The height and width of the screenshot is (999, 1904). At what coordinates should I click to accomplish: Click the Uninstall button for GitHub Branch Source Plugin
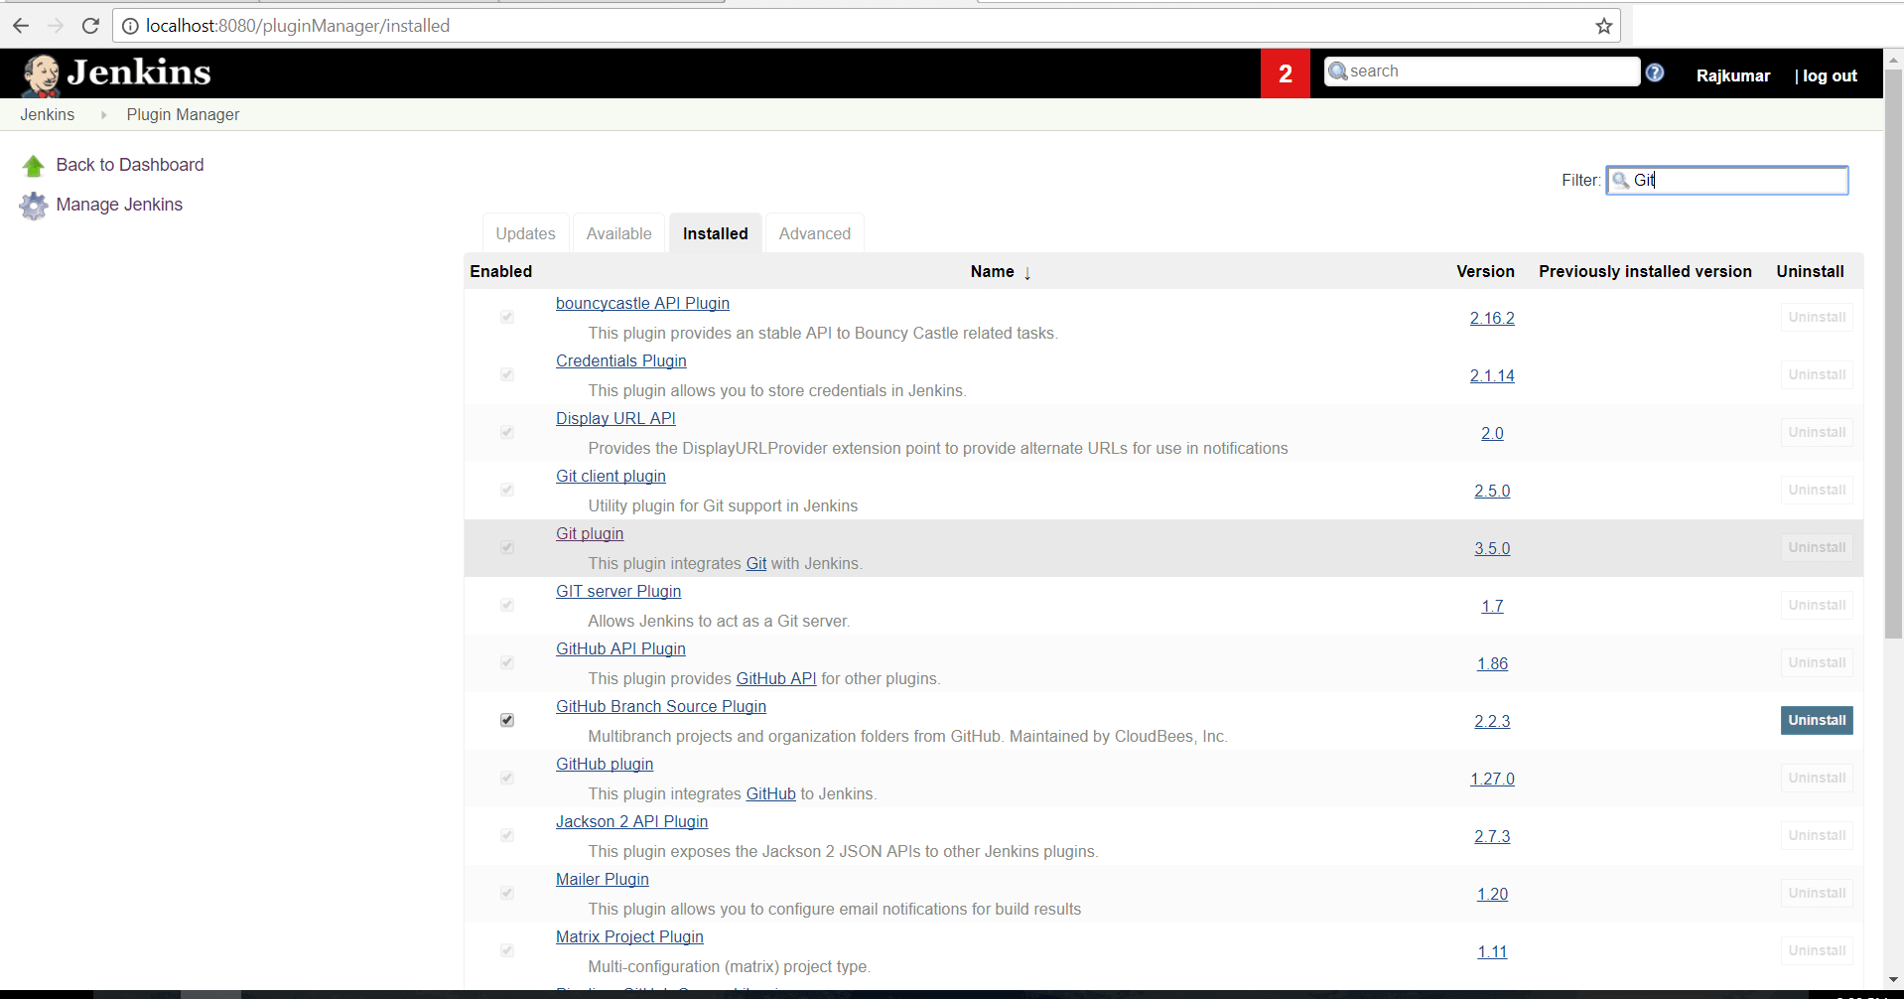(x=1816, y=720)
